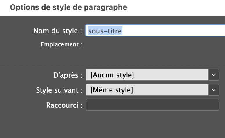Focus the Raccourci shortcut field
225x138 pixels.
tap(152, 105)
